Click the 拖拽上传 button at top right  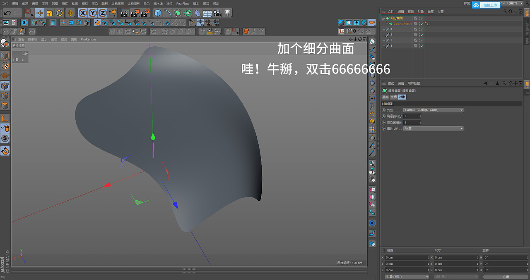[x=490, y=5]
